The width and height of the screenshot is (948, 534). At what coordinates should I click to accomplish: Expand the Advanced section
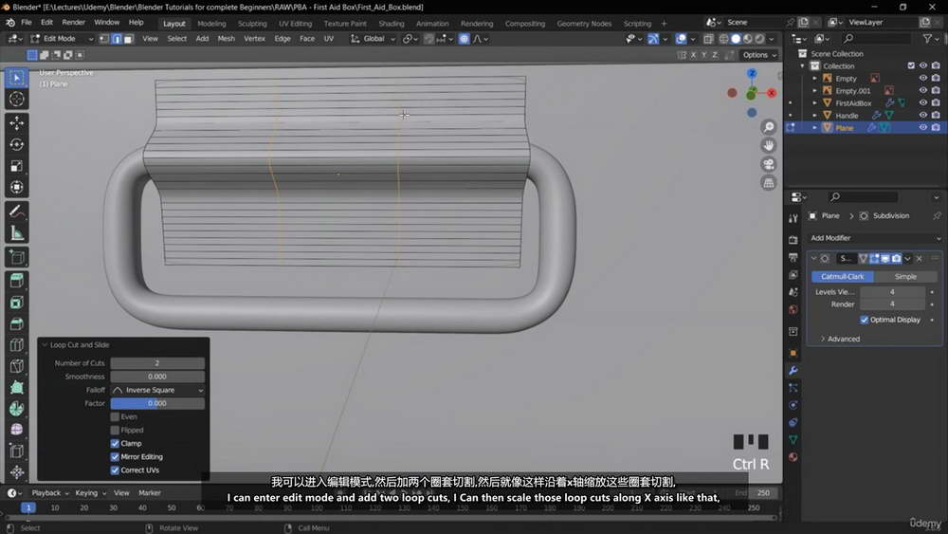tap(840, 339)
